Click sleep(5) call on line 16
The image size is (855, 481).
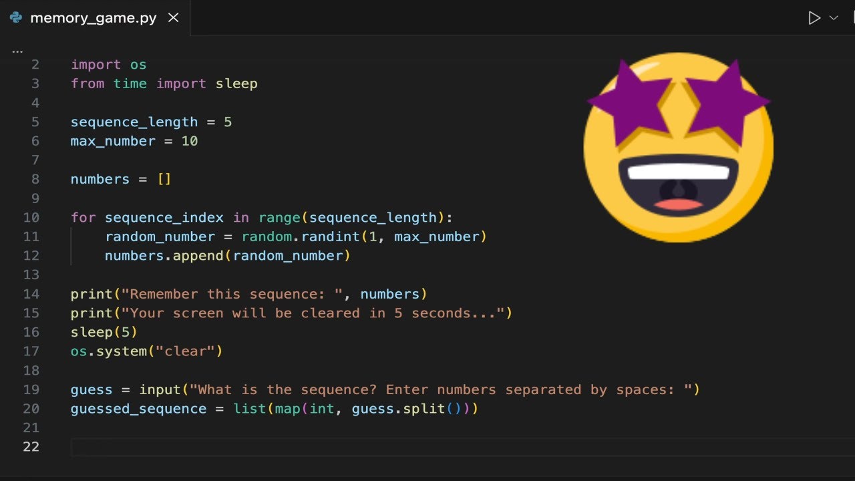[104, 332]
